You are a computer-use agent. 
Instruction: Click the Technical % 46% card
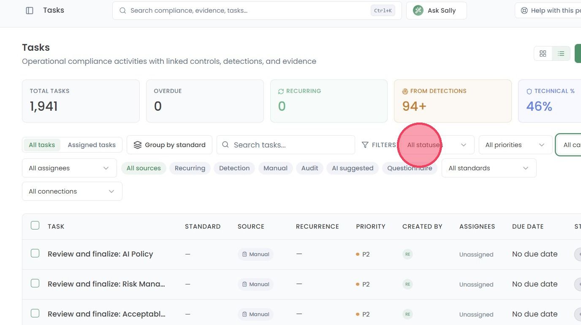click(x=550, y=101)
